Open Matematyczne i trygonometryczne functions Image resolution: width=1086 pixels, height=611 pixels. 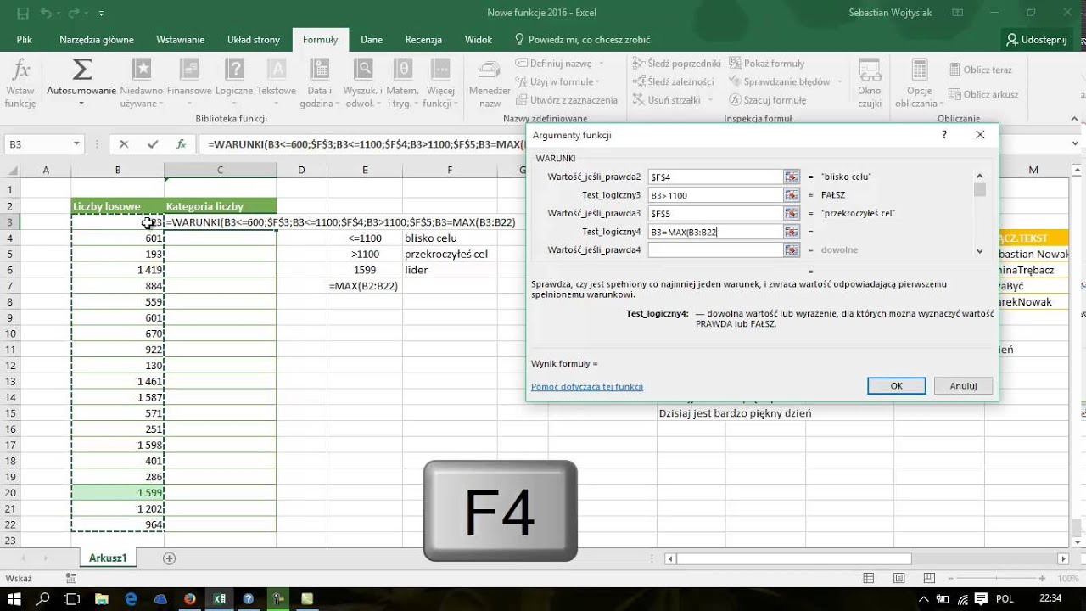pos(404,84)
